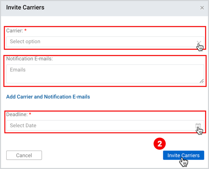The height and width of the screenshot is (169, 209).
Task: Click the red asterisk beside Deadline
Action: (x=30, y=114)
